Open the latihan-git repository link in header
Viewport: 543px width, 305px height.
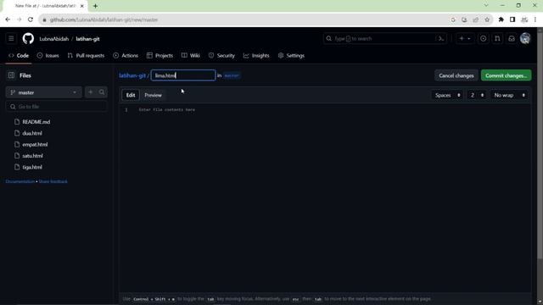(87, 39)
